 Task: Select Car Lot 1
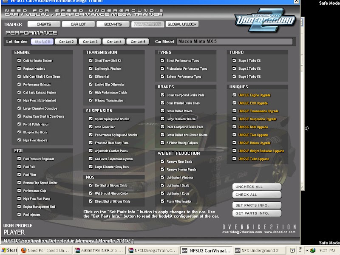pos(42,42)
